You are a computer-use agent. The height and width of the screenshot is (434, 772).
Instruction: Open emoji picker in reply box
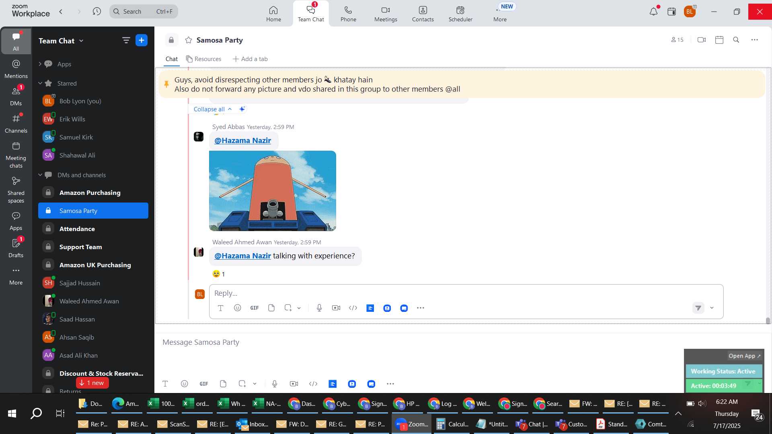point(238,308)
